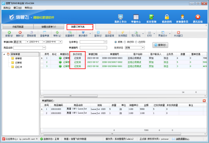Viewport: 209px width, 143px height.
Task: Expand the 发货状态 dropdown
Action: (x=143, y=47)
